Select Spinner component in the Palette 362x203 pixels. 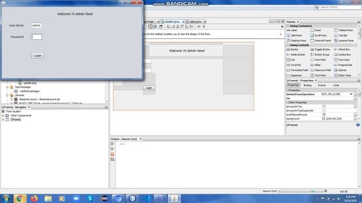[341, 70]
